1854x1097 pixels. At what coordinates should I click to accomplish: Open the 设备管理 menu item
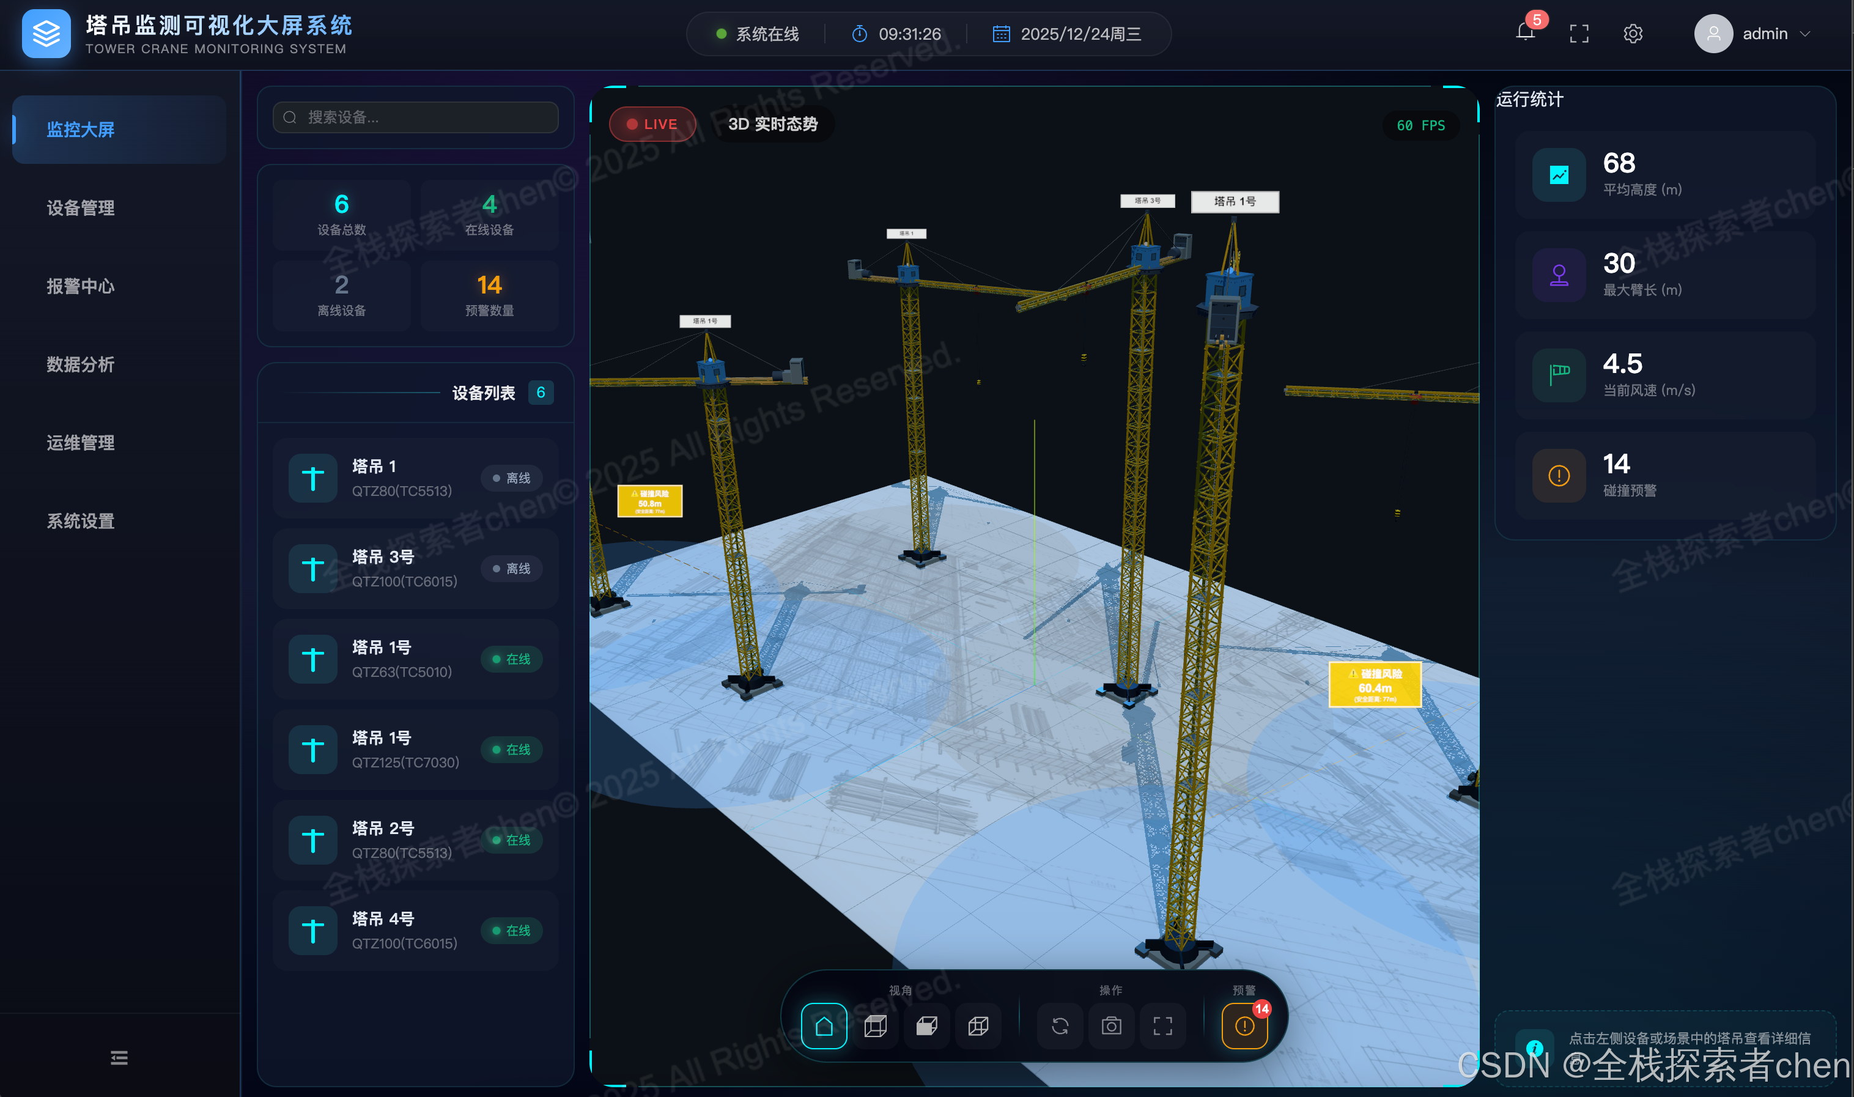click(119, 208)
